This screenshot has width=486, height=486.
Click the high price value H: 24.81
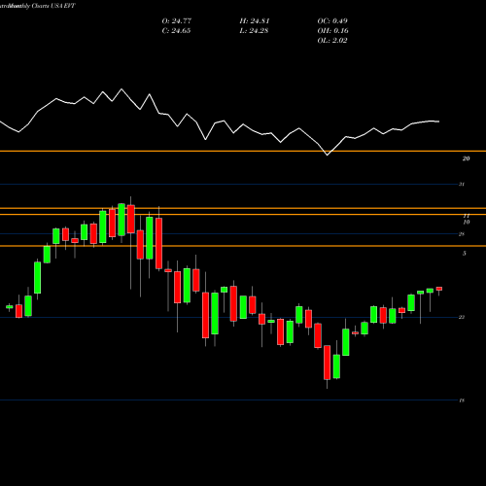(255, 21)
